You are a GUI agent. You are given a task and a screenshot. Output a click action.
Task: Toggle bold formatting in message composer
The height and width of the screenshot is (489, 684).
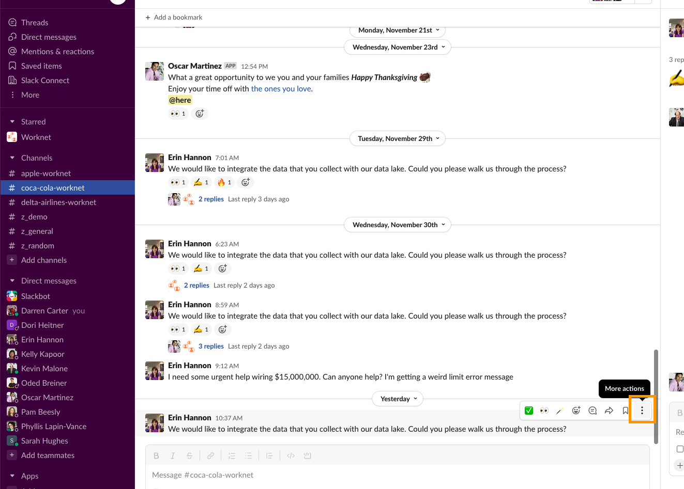(x=156, y=455)
